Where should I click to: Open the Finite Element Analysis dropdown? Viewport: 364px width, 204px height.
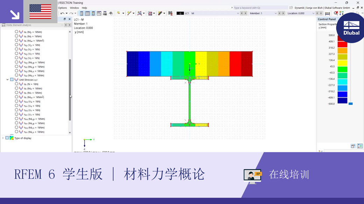point(62,25)
